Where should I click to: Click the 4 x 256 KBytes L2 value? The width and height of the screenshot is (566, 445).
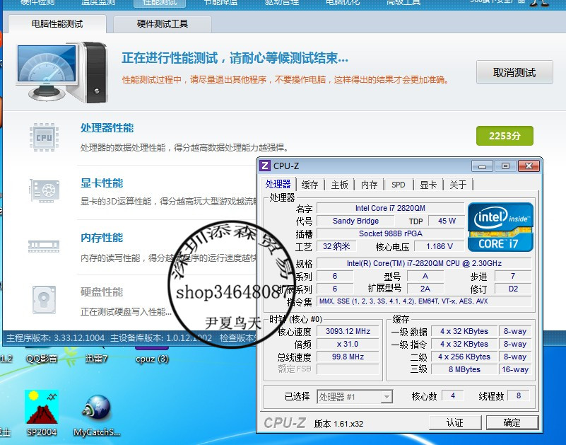pos(464,357)
